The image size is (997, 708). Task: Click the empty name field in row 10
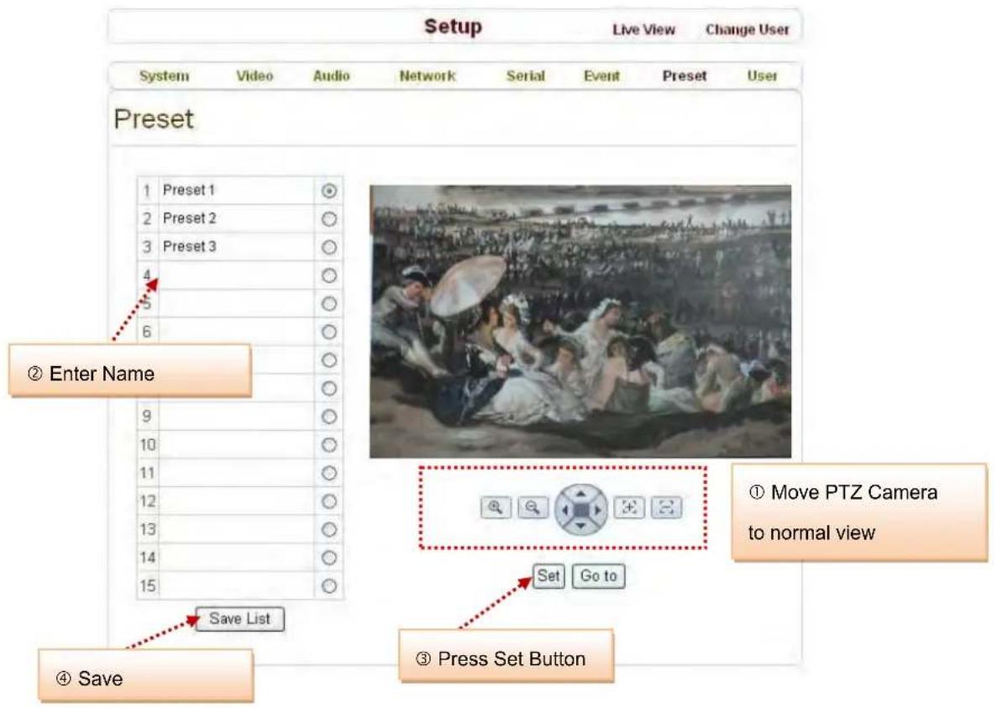click(x=236, y=445)
